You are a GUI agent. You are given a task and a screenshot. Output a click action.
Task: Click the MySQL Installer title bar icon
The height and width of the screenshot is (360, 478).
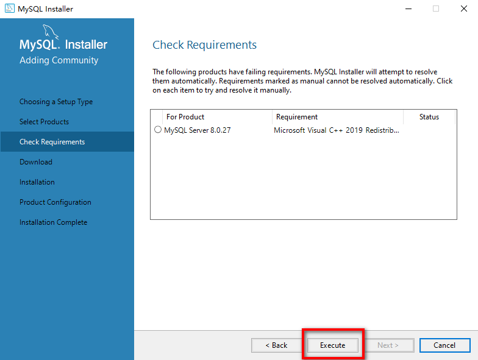(x=10, y=9)
